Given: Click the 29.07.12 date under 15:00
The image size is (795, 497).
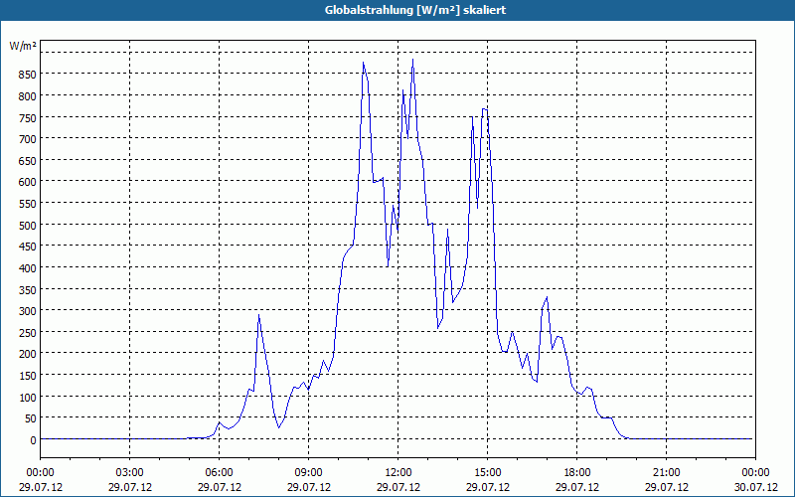Looking at the screenshot, I should coord(488,487).
